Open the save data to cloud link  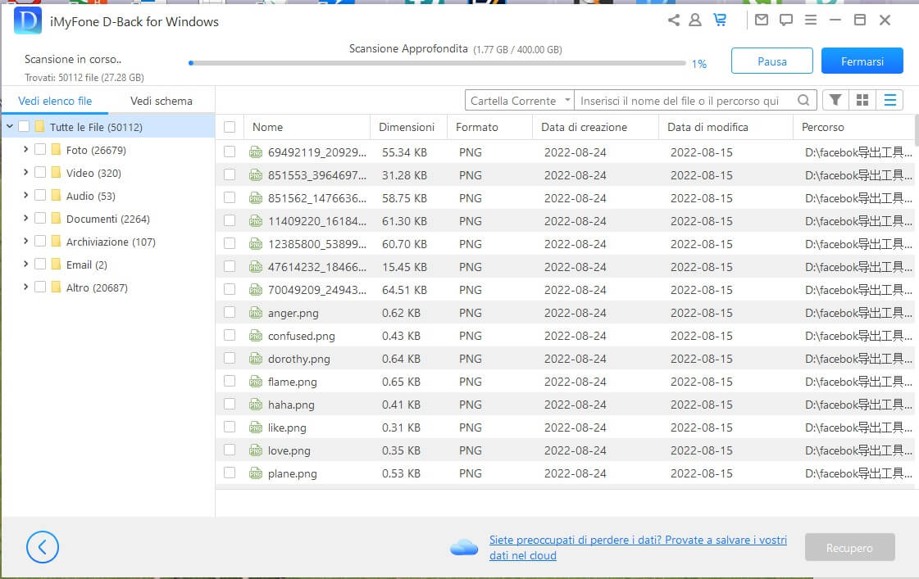[638, 547]
